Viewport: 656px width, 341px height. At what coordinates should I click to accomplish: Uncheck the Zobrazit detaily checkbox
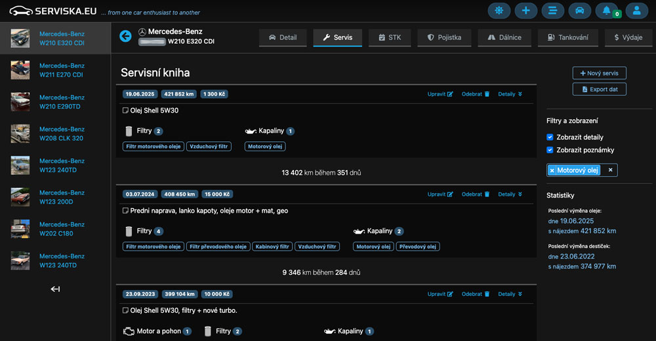pyautogui.click(x=550, y=137)
